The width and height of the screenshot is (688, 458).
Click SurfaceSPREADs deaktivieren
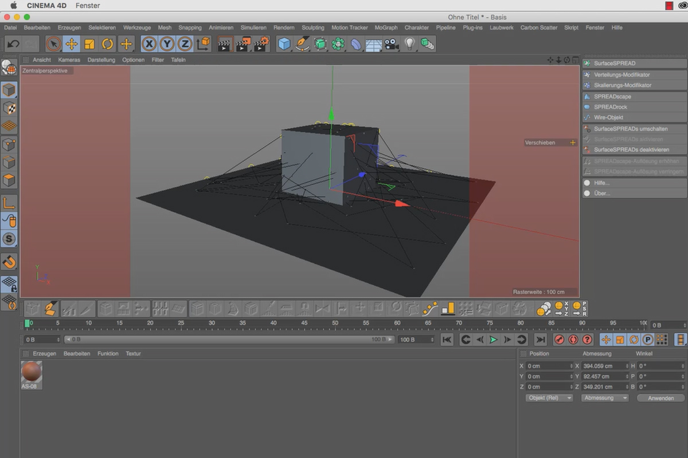(635, 149)
